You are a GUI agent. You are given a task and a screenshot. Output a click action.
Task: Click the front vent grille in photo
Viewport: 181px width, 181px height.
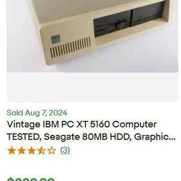point(70,48)
